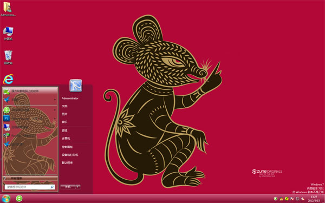Expand submenu arrow of the green browser entry
This screenshot has height=203, width=325.
pos(55,110)
